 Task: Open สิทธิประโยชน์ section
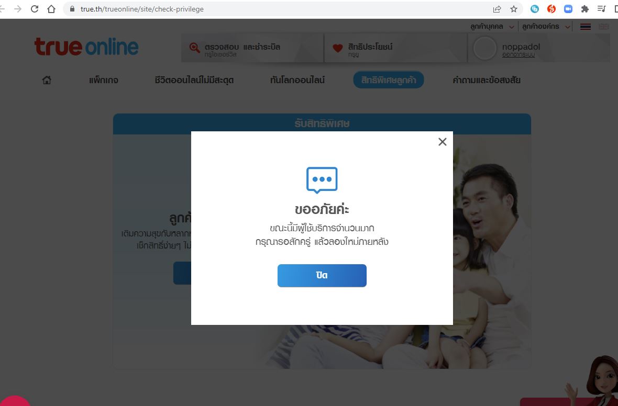click(396, 48)
